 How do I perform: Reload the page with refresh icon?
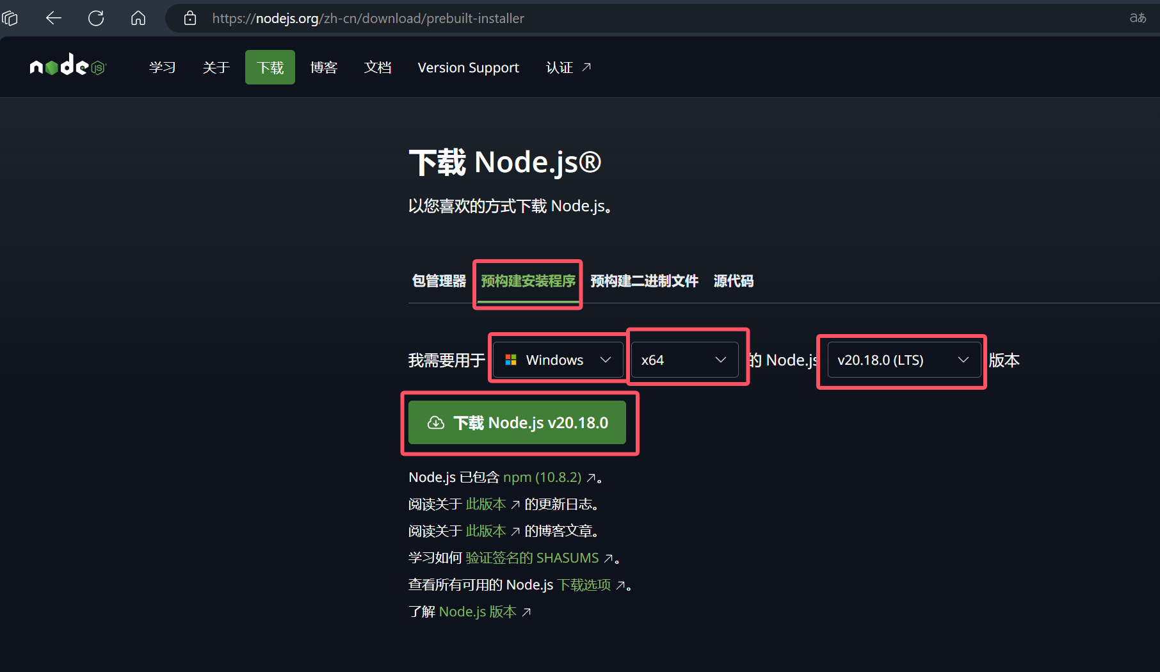(96, 19)
